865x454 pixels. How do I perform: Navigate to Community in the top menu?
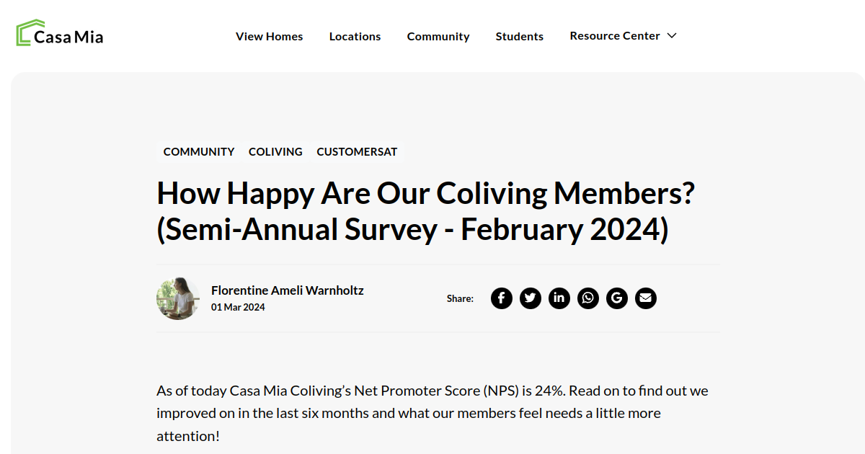click(x=438, y=36)
